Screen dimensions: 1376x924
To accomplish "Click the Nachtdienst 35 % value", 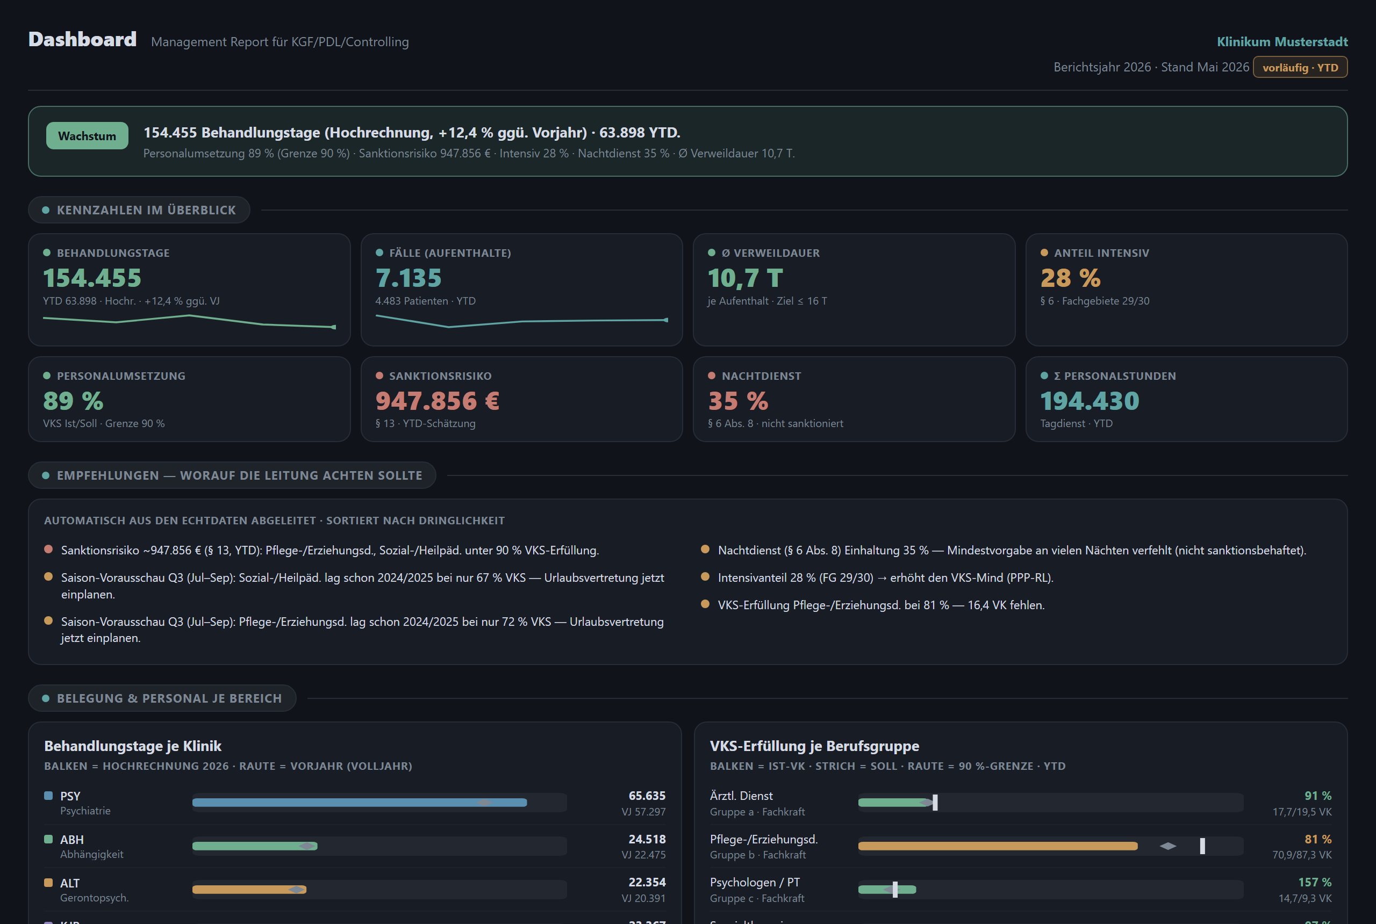I will pyautogui.click(x=738, y=401).
